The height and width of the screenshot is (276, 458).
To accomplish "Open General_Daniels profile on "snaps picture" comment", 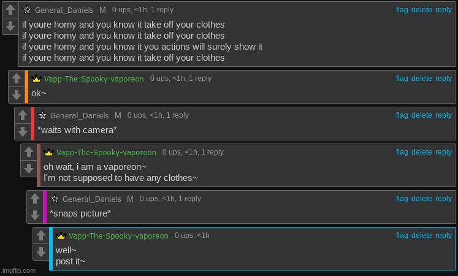I will click(92, 199).
